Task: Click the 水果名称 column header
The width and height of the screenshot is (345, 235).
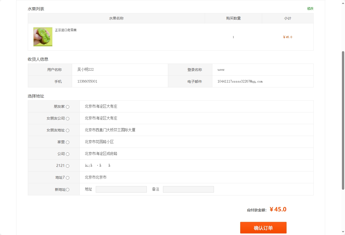Action: [x=116, y=18]
